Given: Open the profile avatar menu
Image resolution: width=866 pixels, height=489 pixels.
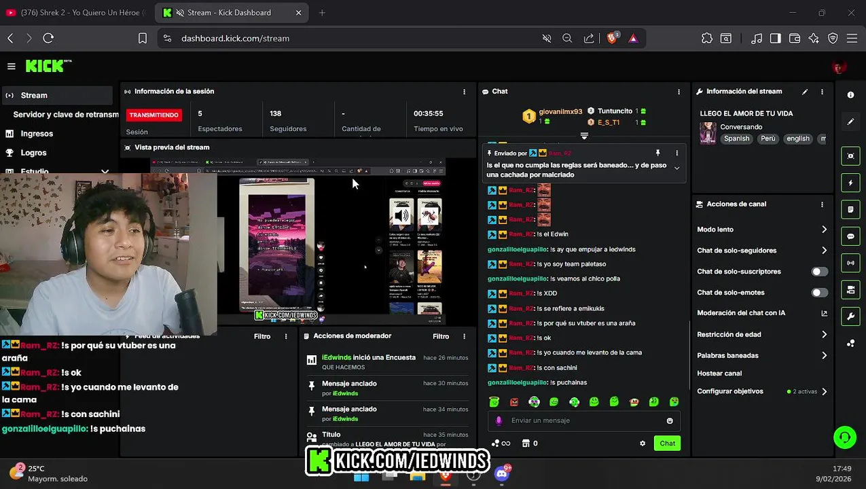Looking at the screenshot, I should pos(839,67).
